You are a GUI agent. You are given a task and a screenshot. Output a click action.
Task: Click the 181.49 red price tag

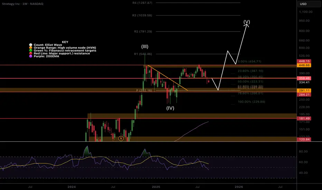click(304, 118)
